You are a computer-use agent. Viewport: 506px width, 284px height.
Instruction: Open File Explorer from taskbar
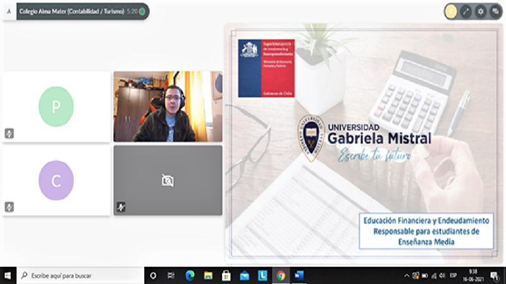tap(208, 276)
